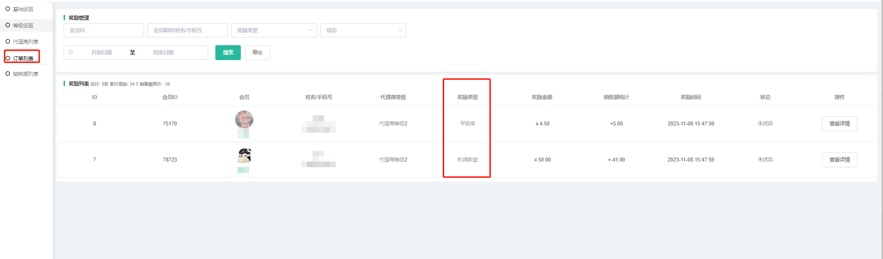
Task: Open the 状态 dropdown
Action: tap(363, 30)
